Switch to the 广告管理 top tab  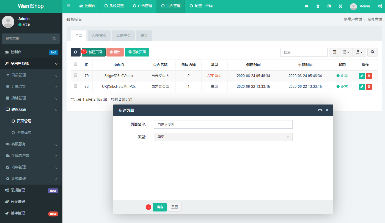(142, 6)
